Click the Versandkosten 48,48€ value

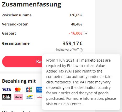(x=77, y=24)
